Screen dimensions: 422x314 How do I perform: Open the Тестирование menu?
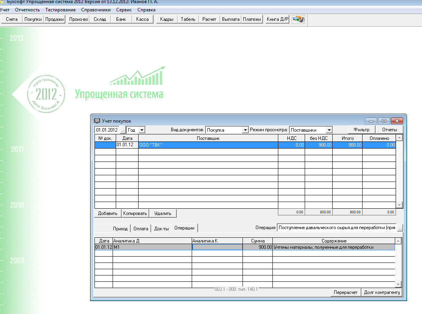coord(60,10)
